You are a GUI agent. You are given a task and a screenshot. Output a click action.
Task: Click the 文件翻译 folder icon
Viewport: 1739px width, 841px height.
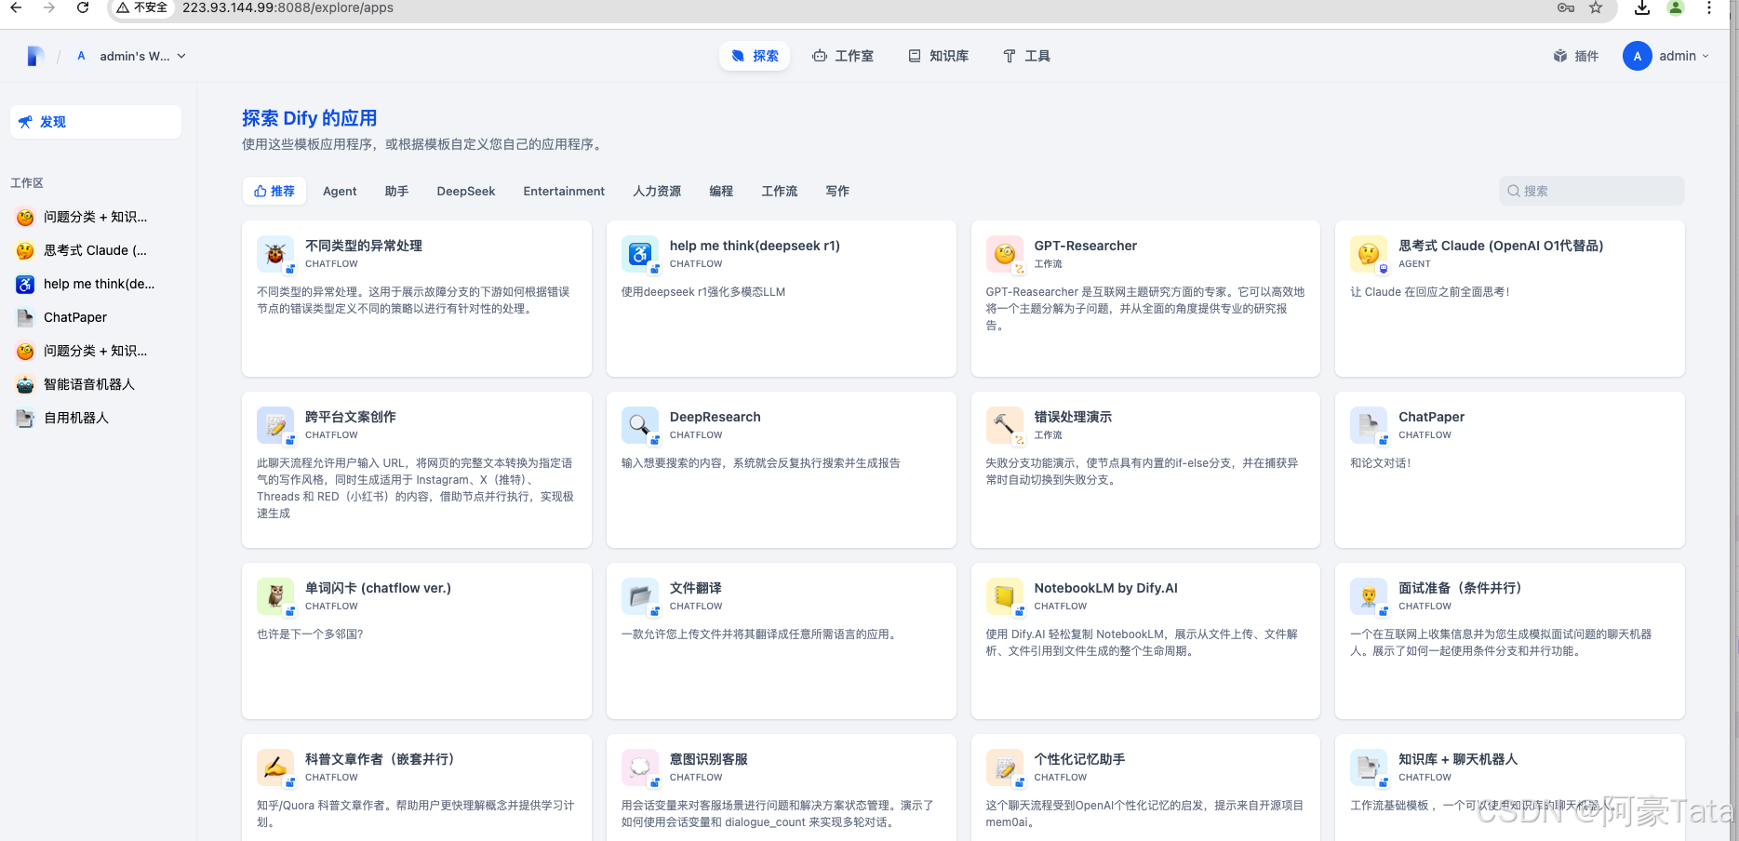(640, 596)
